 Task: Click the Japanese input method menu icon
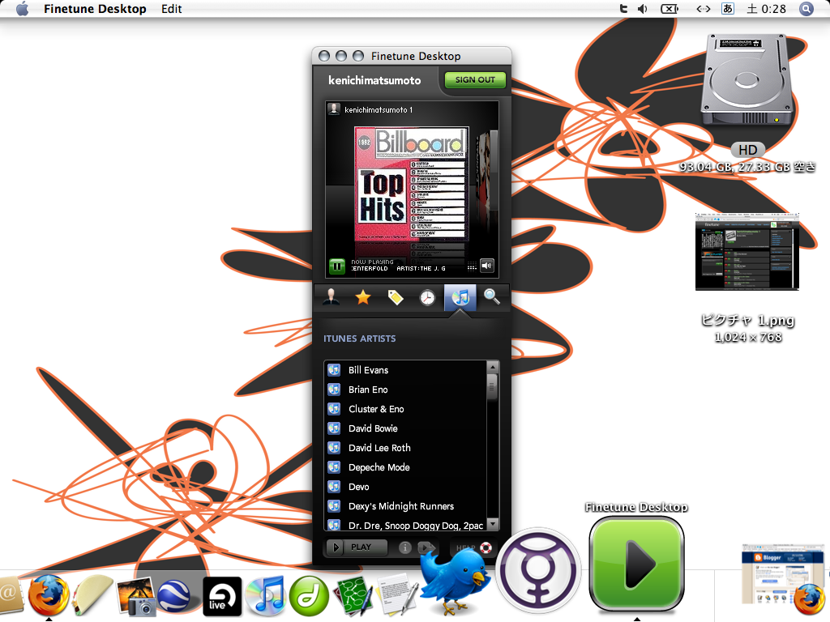pyautogui.click(x=728, y=9)
